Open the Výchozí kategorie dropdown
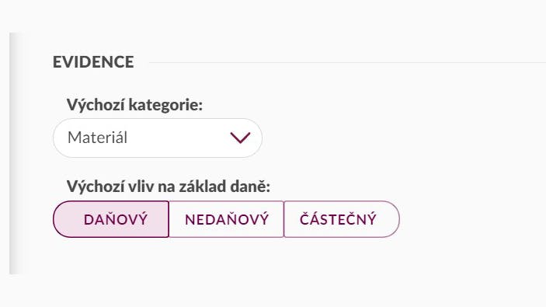 pyautogui.click(x=158, y=138)
